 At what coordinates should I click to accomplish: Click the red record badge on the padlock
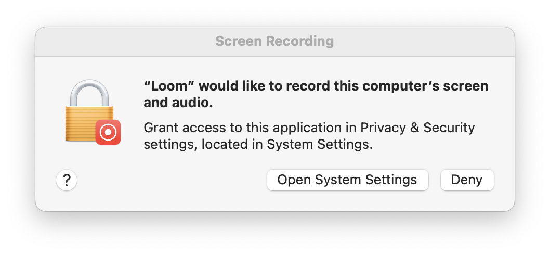tap(108, 132)
